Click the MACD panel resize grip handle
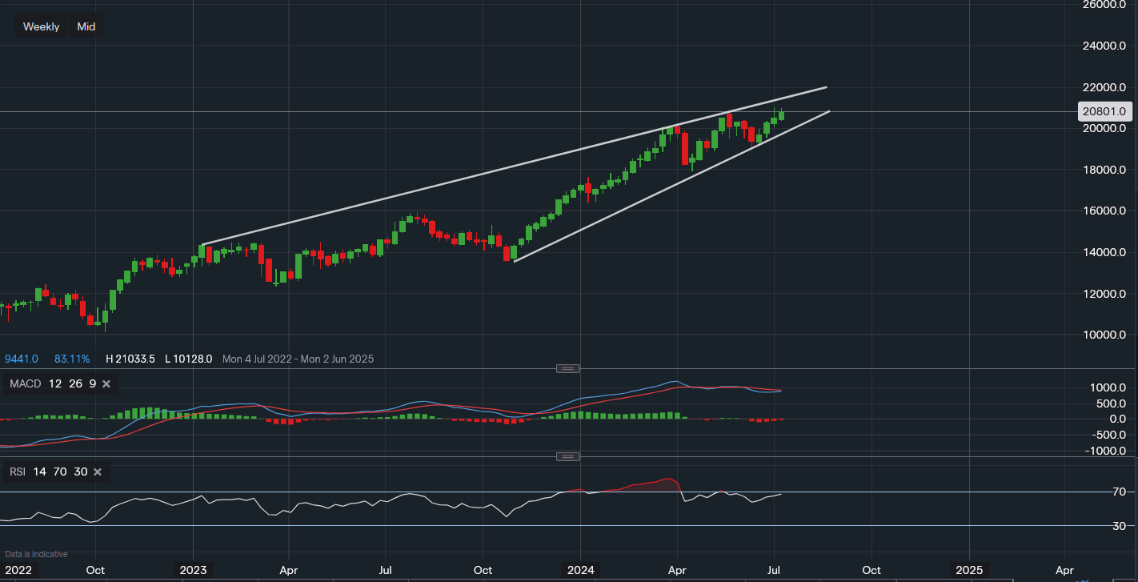This screenshot has height=582, width=1138. point(568,368)
